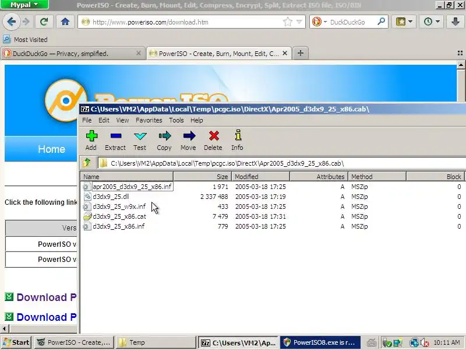The image size is (466, 350).
Task: Click the taskbar clock 10:11 AM
Action: click(x=447, y=342)
